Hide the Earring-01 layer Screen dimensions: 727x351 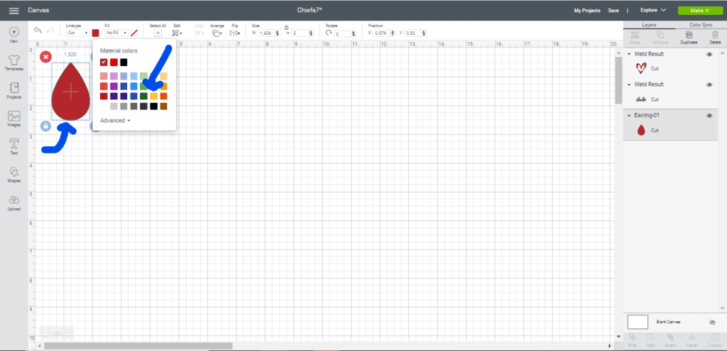coord(709,116)
